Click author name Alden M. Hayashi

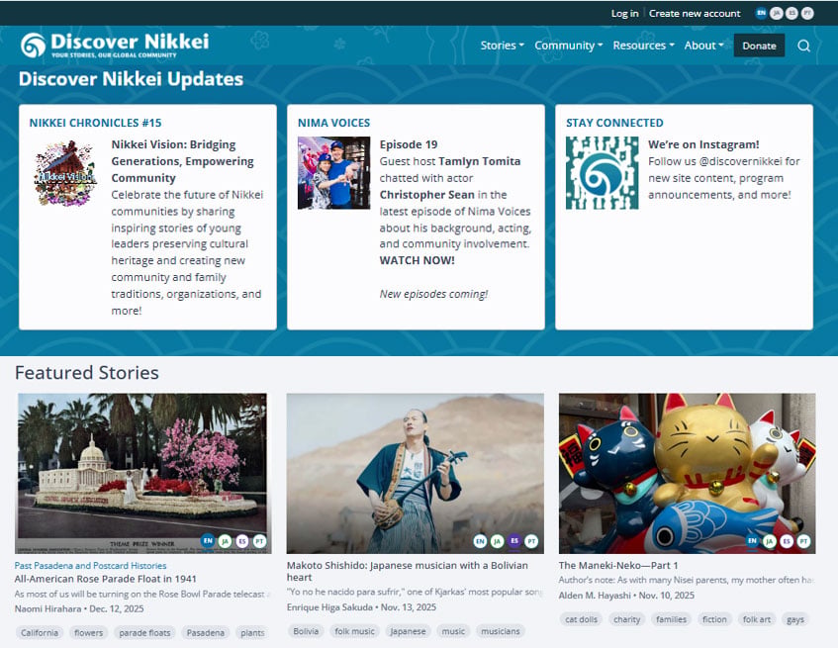[x=595, y=596]
